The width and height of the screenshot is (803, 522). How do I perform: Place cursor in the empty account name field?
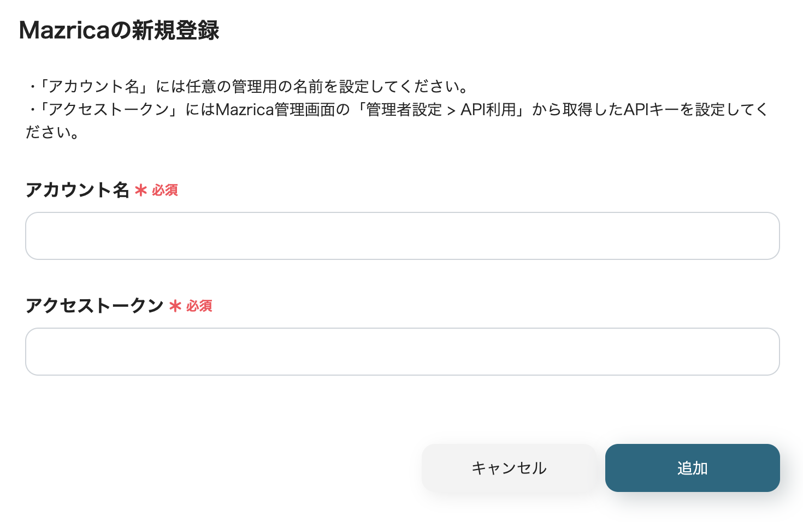pos(401,235)
